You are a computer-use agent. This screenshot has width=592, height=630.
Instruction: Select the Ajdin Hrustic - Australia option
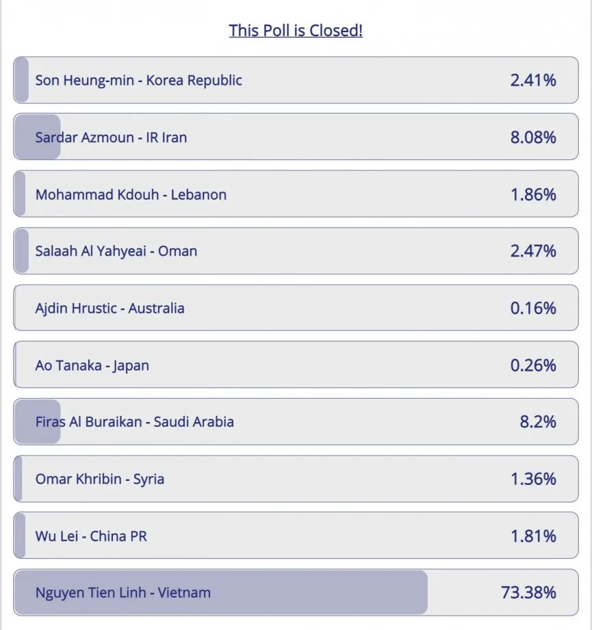tap(296, 309)
